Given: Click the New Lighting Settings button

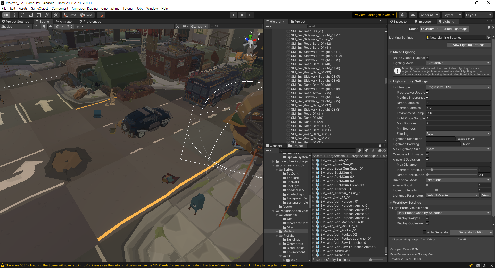Looking at the screenshot, I should (469, 45).
